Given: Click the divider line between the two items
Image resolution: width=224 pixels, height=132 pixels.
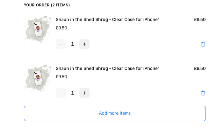Looking at the screenshot, I should point(115,57).
